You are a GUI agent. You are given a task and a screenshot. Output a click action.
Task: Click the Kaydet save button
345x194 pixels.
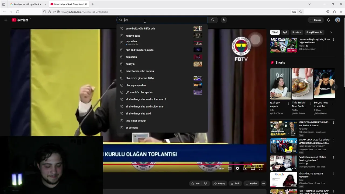[251, 183]
